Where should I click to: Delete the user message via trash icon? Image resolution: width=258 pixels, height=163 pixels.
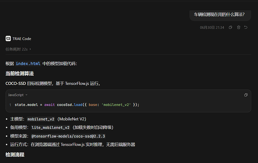pyautogui.click(x=239, y=28)
